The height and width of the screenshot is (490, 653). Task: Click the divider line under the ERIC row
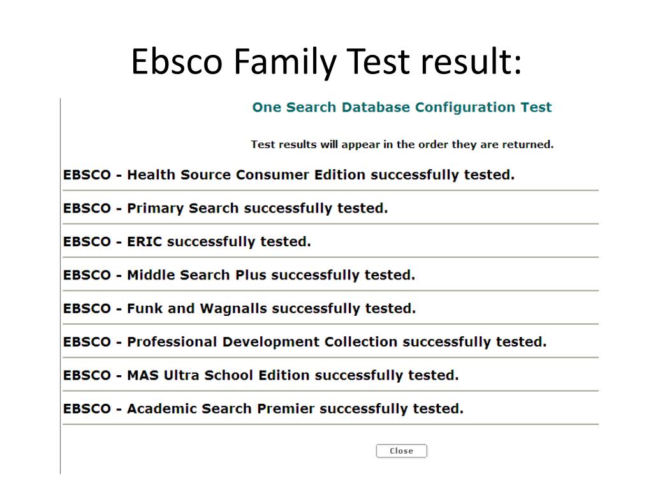(x=331, y=257)
